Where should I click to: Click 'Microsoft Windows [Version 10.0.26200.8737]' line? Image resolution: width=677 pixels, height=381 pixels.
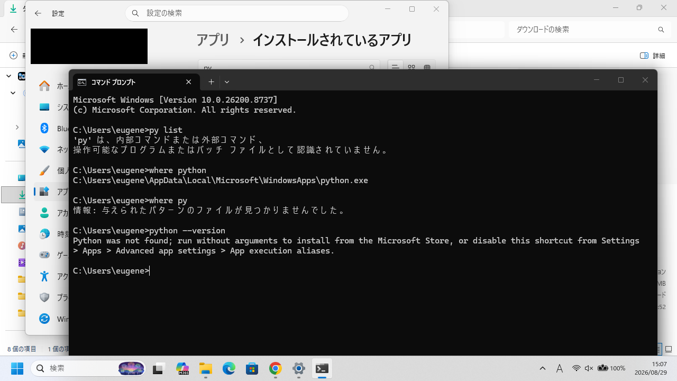pyautogui.click(x=175, y=99)
